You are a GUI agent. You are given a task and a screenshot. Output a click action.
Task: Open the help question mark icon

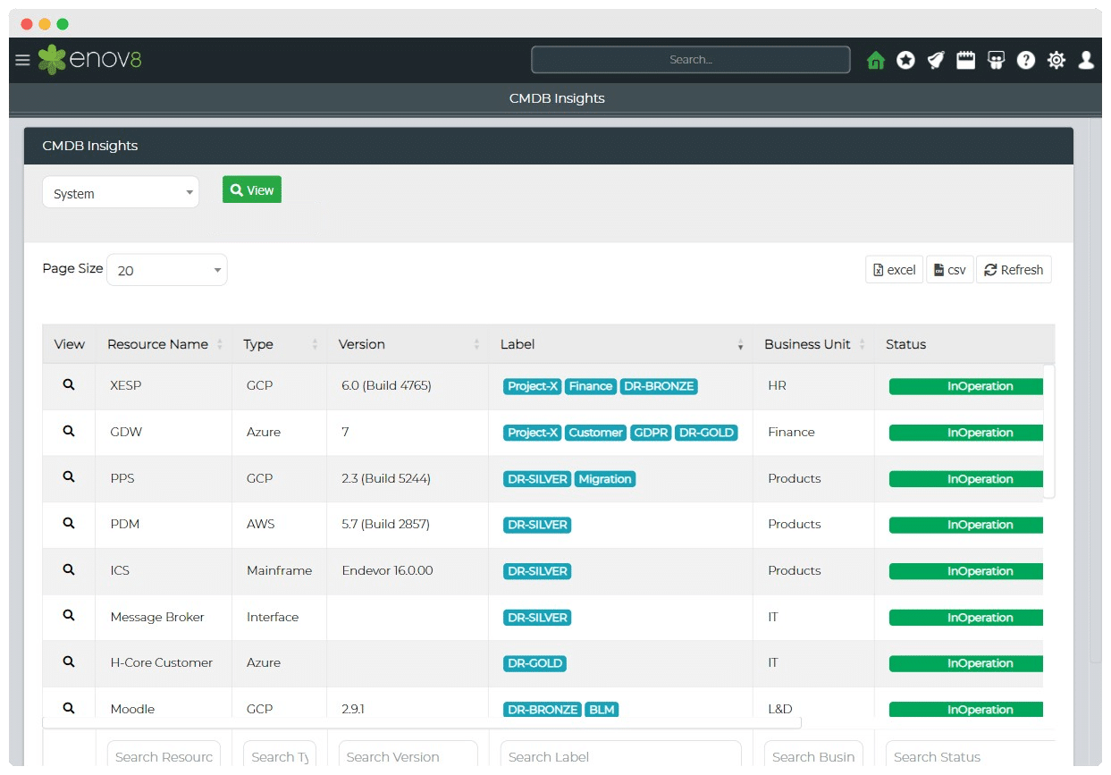pyautogui.click(x=1026, y=60)
